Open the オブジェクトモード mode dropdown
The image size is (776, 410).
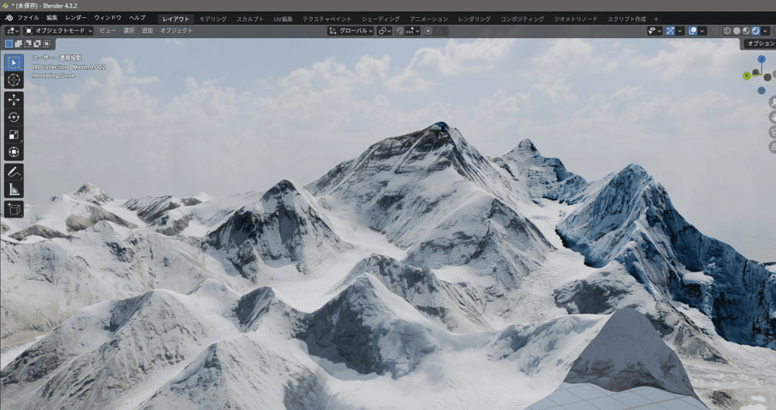(x=58, y=31)
